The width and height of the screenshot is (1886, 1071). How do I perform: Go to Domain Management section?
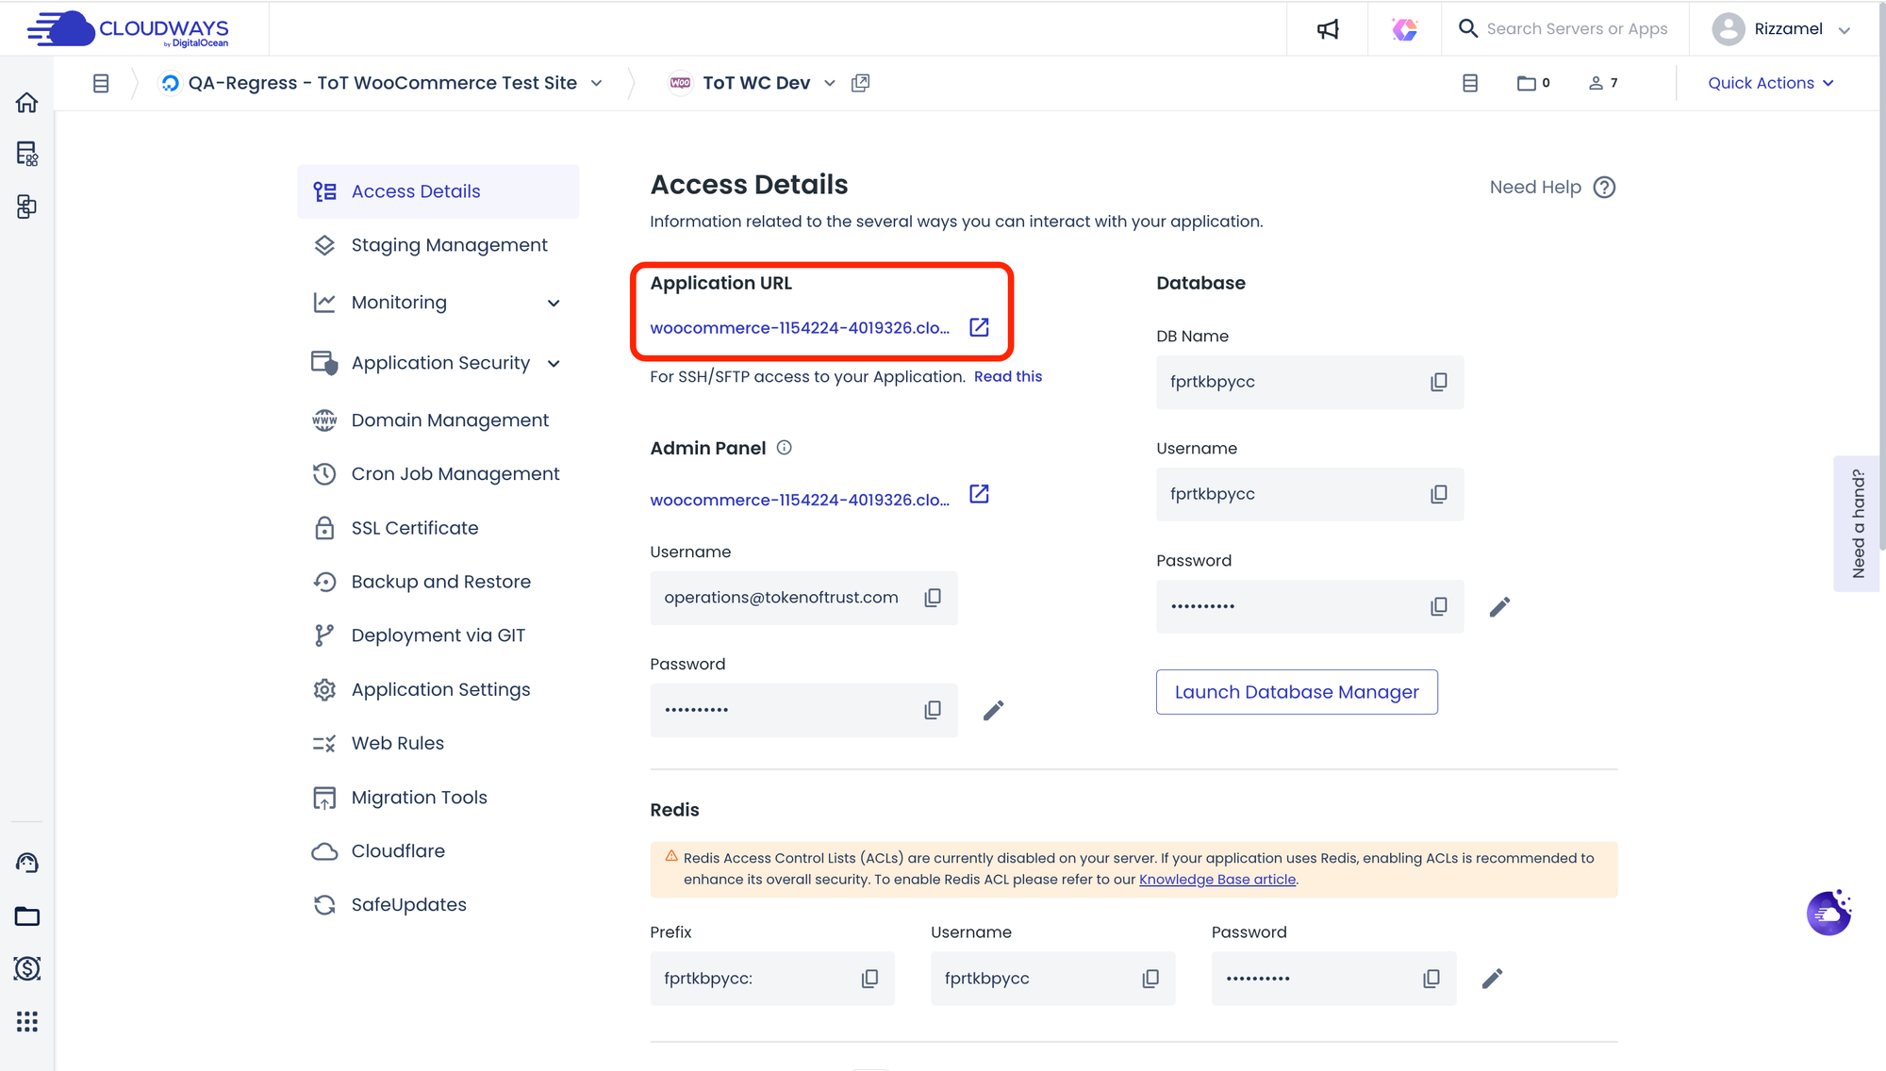pyautogui.click(x=450, y=420)
